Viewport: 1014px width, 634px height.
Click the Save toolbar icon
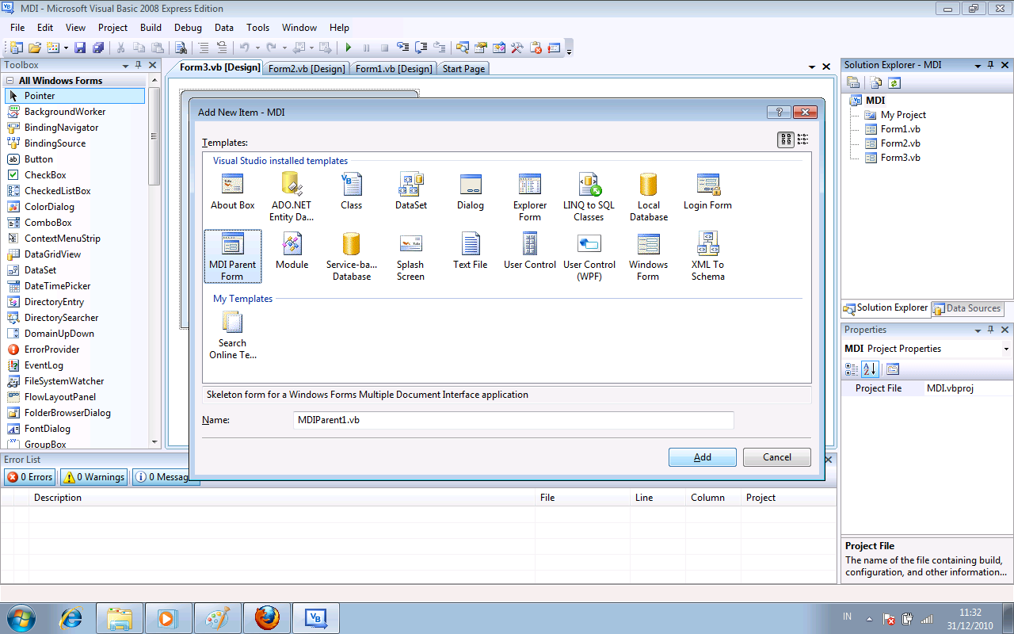point(80,48)
